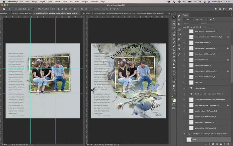Switch to 2020-07-04_Etching.psd tab
This screenshot has height=146, width=233.
(x=22, y=13)
